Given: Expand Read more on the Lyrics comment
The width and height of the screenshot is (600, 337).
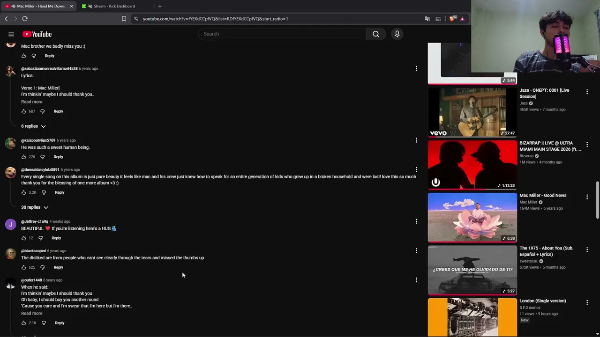Looking at the screenshot, I should 31,102.
